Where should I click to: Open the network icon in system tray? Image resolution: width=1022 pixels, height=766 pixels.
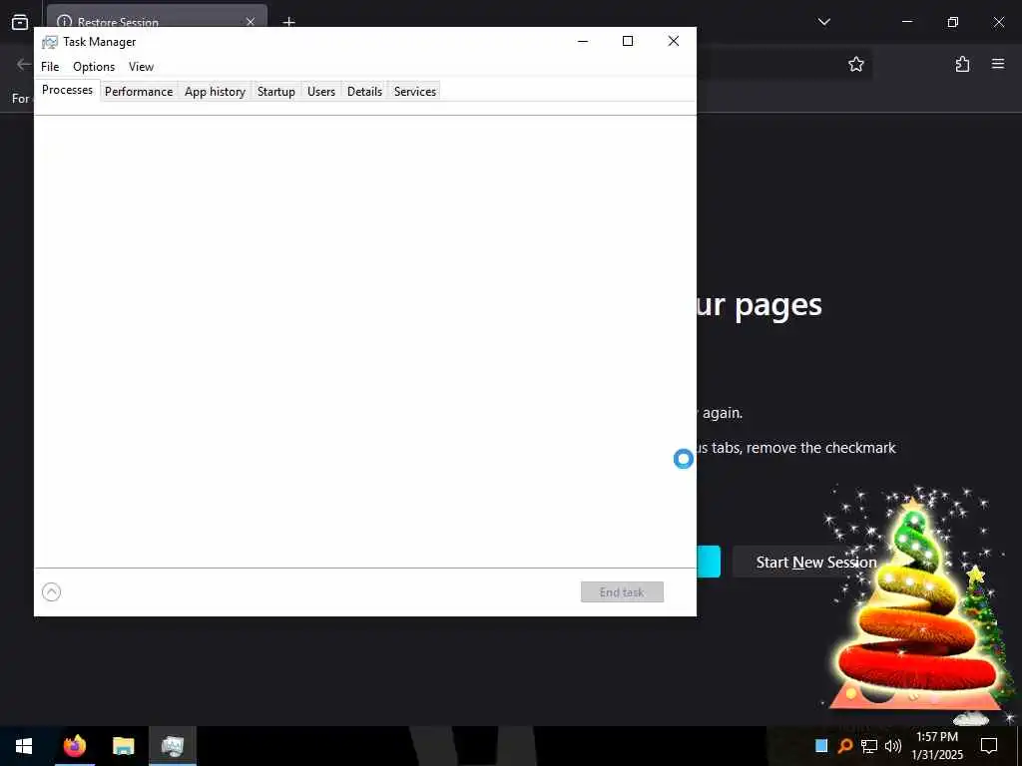869,746
